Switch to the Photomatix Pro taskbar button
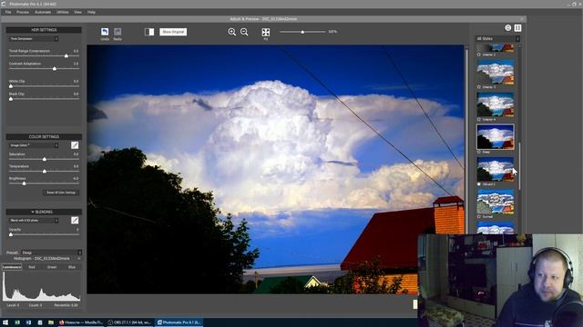 tap(179, 322)
